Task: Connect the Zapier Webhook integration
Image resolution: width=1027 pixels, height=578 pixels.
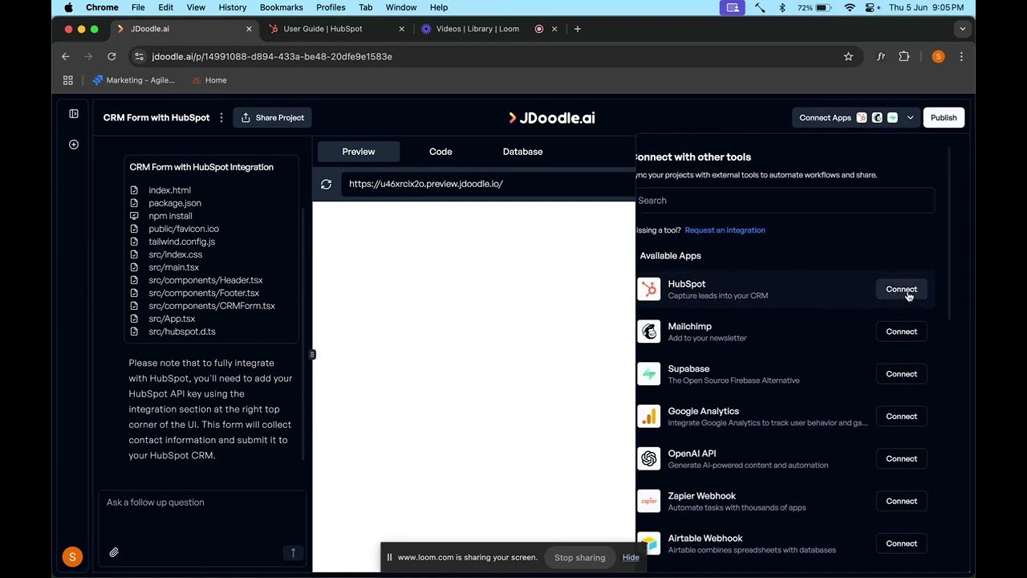Action: [x=902, y=501]
